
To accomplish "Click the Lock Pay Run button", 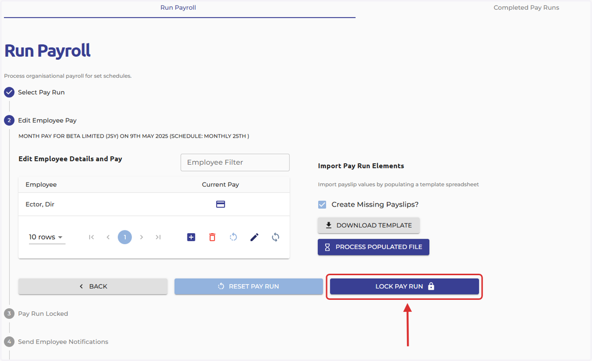I will tap(405, 287).
